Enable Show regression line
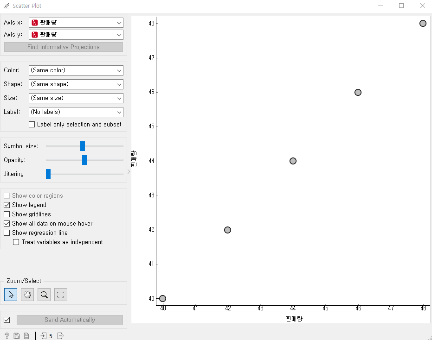This screenshot has height=340, width=432. point(7,233)
